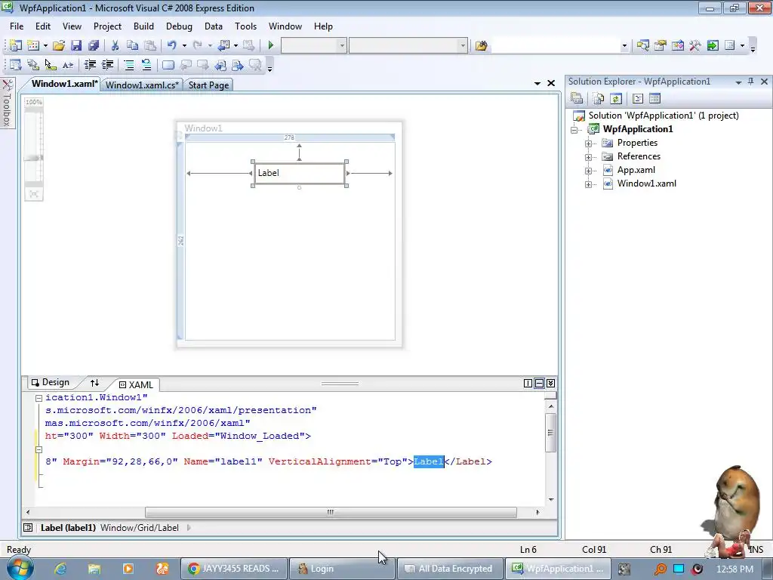Viewport: 773px width, 580px height.
Task: Open the Find combo box dropdown arrow
Action: tap(624, 46)
